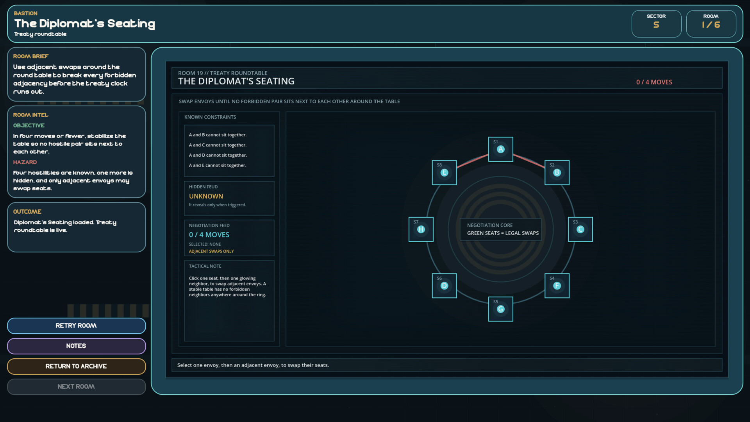Pick envoy F at seat S4
The width and height of the screenshot is (750, 422).
pos(557,286)
